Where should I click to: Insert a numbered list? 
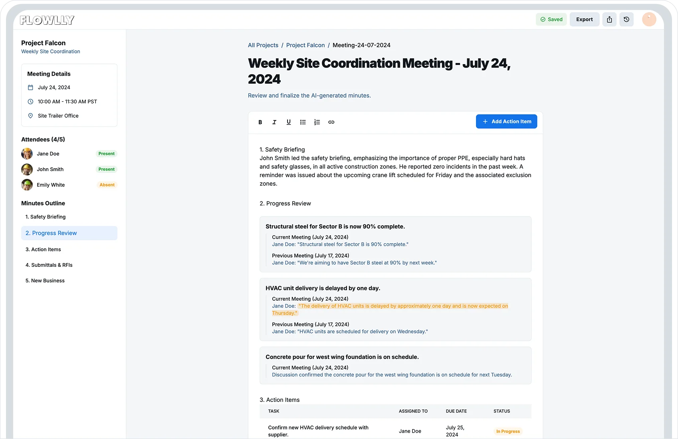[317, 122]
